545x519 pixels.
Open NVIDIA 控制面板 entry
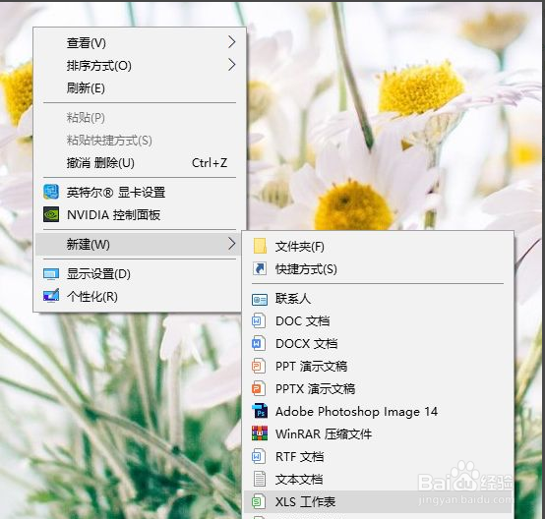pyautogui.click(x=140, y=214)
